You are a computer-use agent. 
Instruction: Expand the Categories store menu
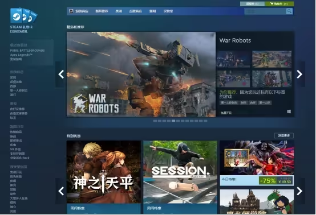(119, 11)
